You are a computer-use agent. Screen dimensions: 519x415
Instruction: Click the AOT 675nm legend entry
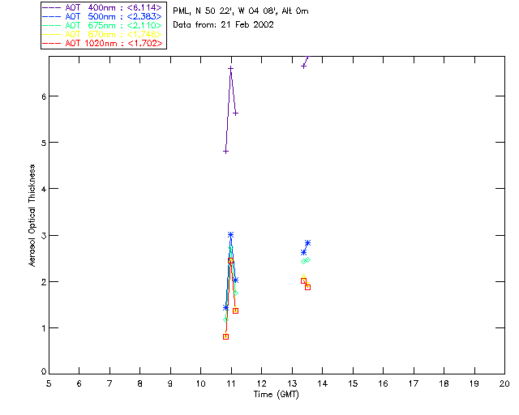tap(102, 25)
